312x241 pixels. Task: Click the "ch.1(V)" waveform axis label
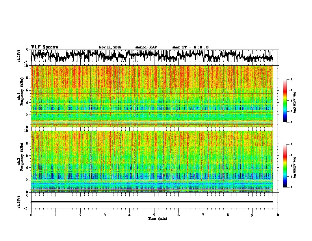(19, 56)
